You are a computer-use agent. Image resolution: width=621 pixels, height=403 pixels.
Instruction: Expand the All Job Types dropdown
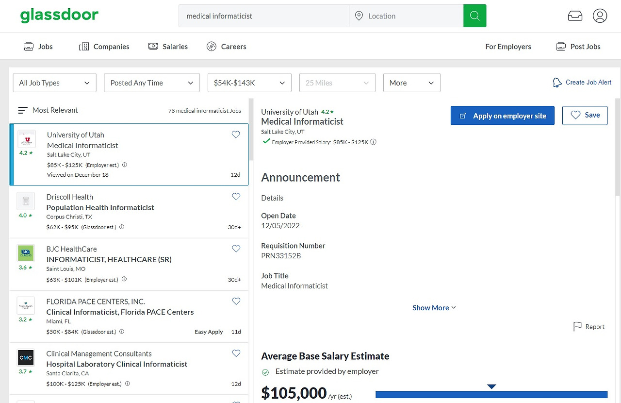54,83
